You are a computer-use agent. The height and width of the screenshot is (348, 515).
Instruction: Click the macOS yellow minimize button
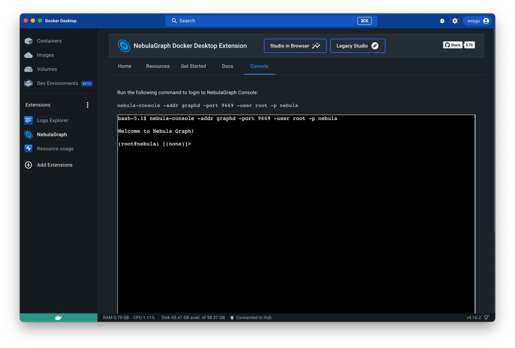click(33, 21)
